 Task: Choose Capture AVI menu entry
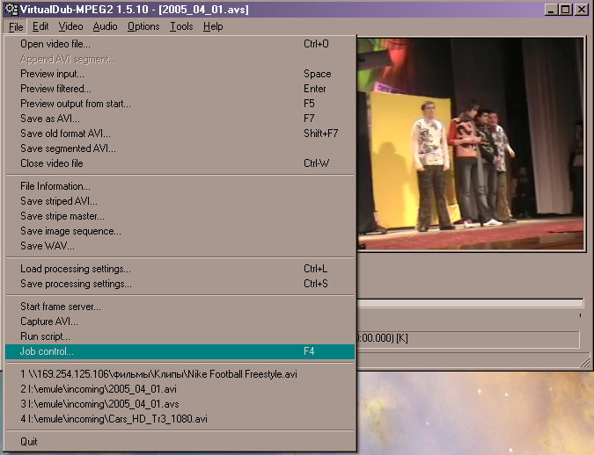coord(48,321)
